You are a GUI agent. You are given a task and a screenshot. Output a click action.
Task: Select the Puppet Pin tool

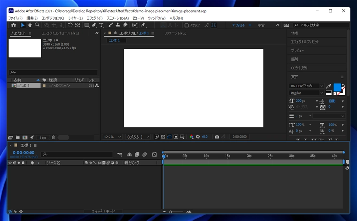tap(143, 25)
